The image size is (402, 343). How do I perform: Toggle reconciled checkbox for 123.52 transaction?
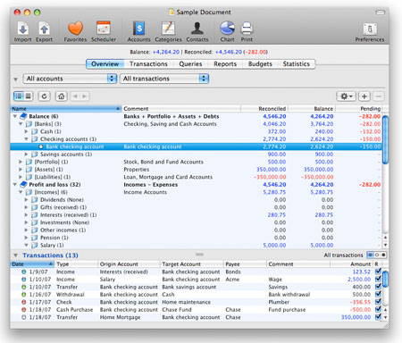pyautogui.click(x=378, y=272)
